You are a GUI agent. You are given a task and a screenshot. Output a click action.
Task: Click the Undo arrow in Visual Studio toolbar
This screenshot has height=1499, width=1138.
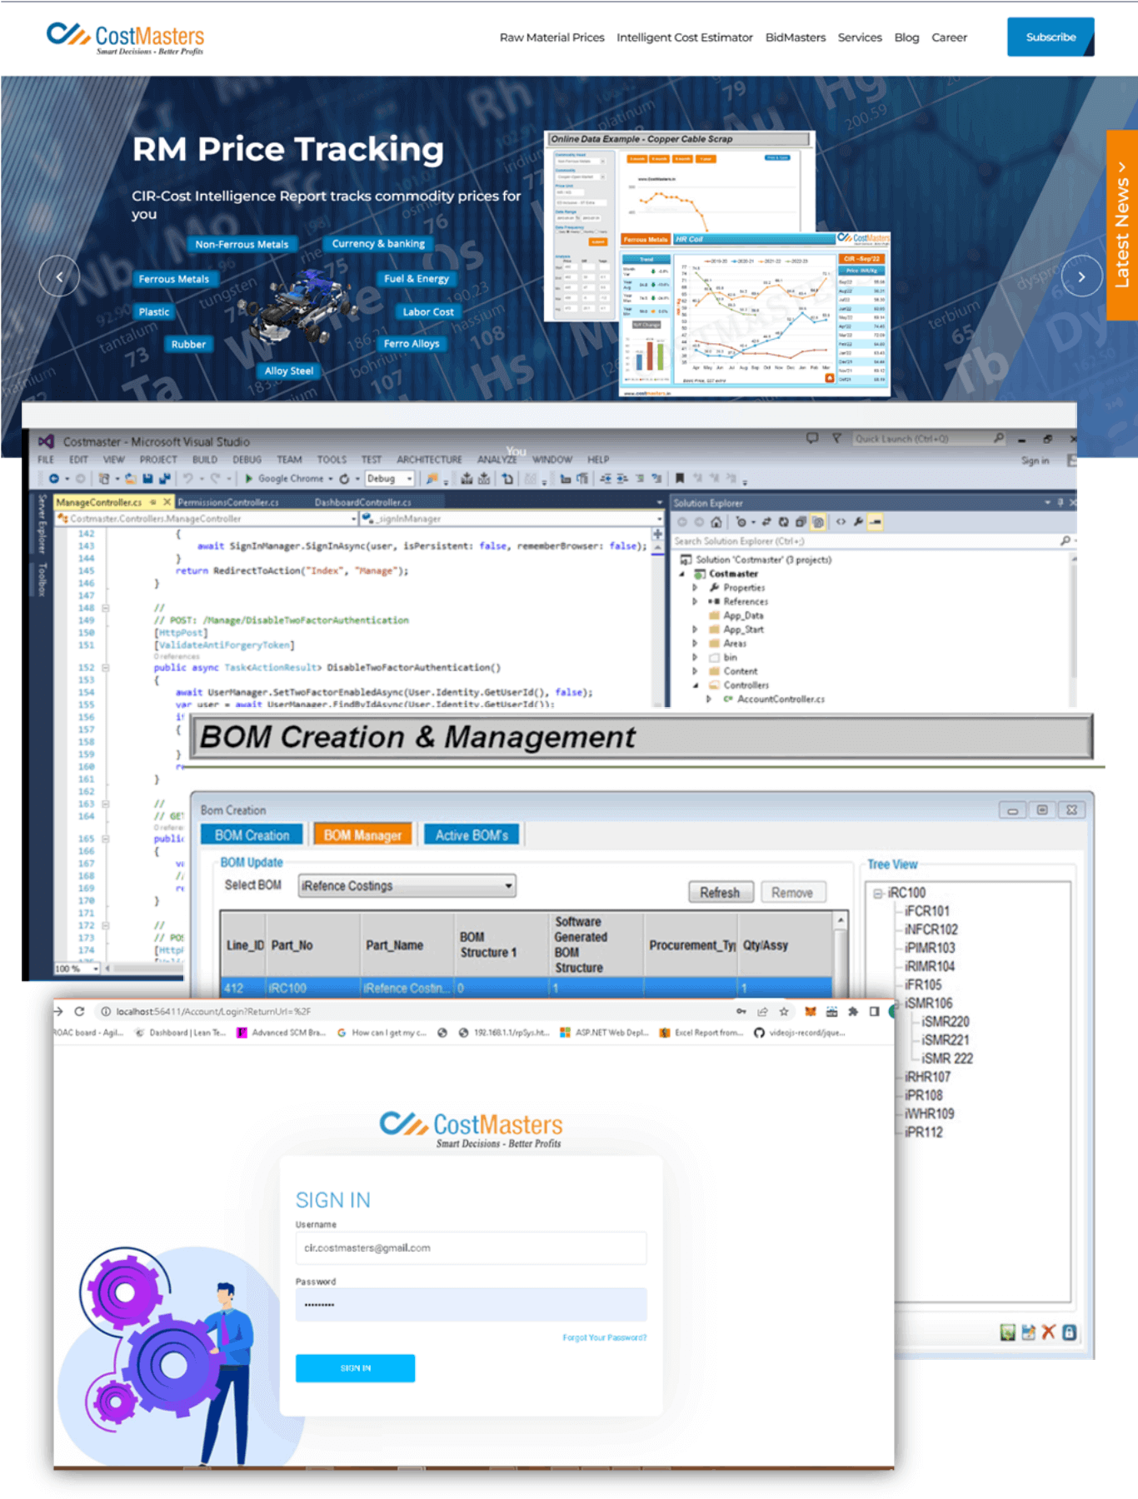pos(187,479)
